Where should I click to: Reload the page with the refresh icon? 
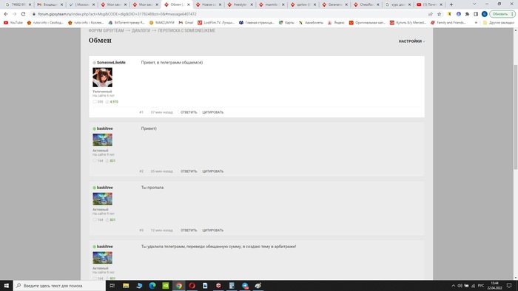[23, 14]
